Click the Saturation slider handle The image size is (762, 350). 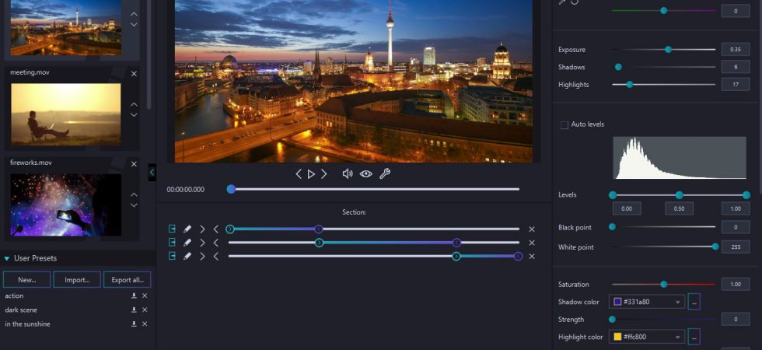(x=664, y=285)
